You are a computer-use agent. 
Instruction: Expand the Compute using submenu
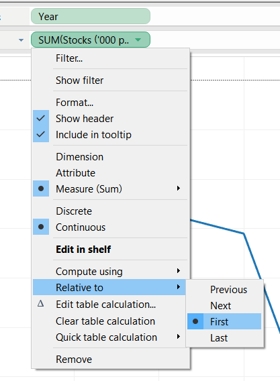pos(110,271)
